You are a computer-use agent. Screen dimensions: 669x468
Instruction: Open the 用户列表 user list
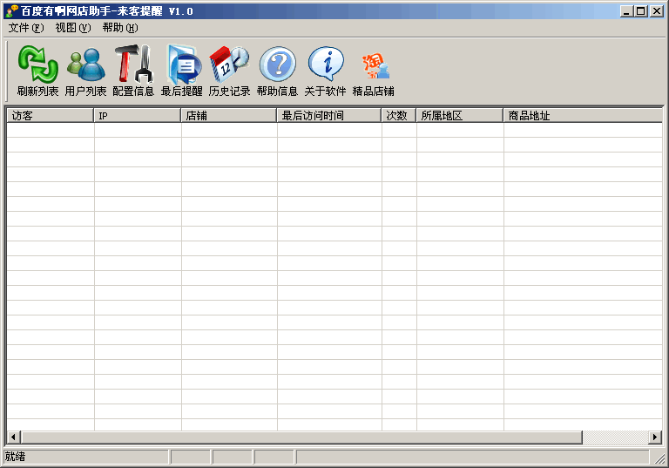[x=85, y=71]
